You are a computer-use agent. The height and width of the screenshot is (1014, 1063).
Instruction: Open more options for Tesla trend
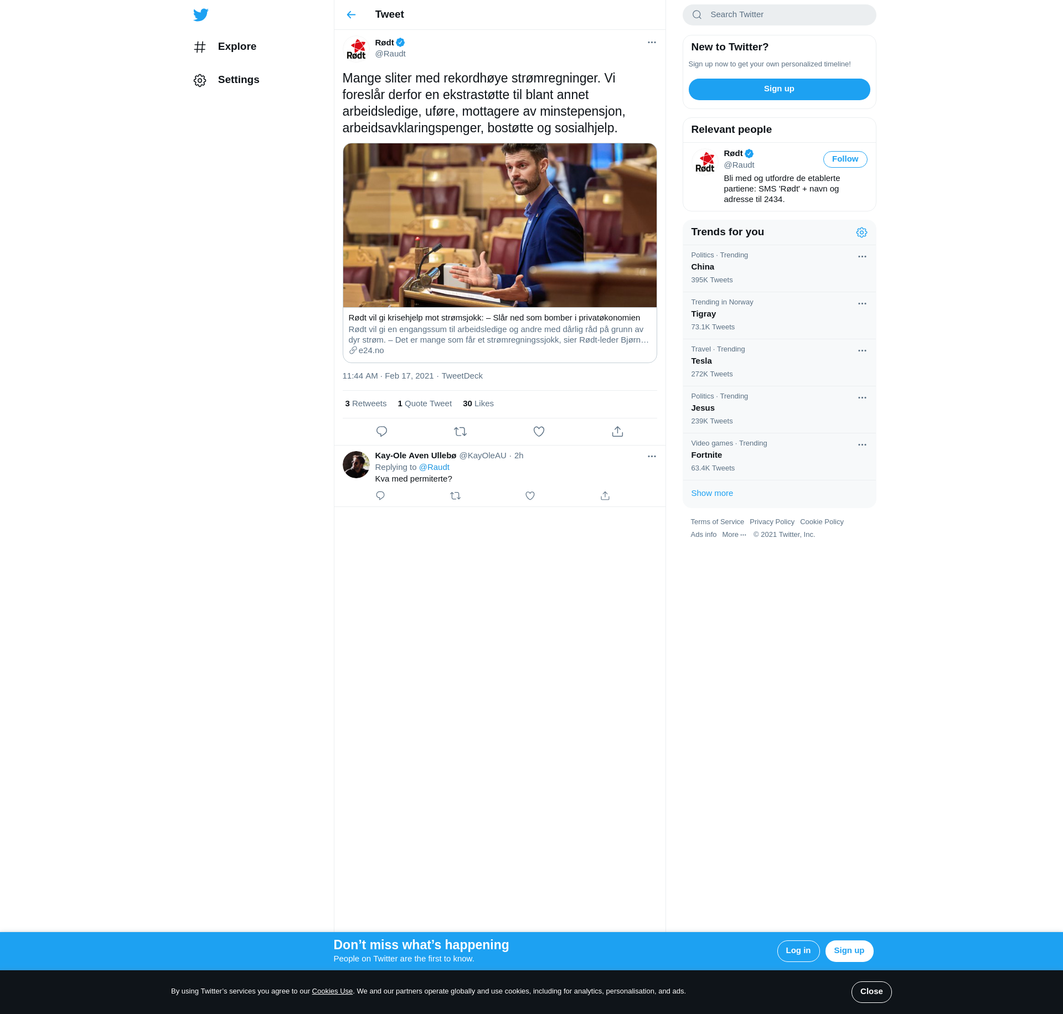coord(862,351)
